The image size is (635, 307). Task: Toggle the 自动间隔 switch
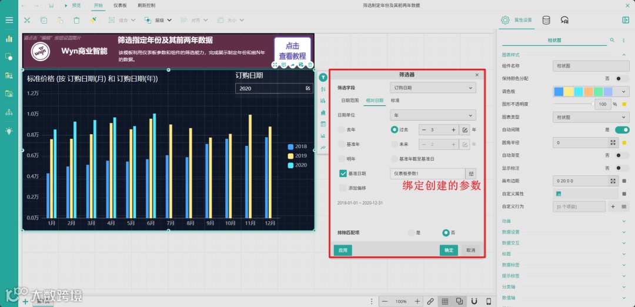pyautogui.click(x=622, y=129)
